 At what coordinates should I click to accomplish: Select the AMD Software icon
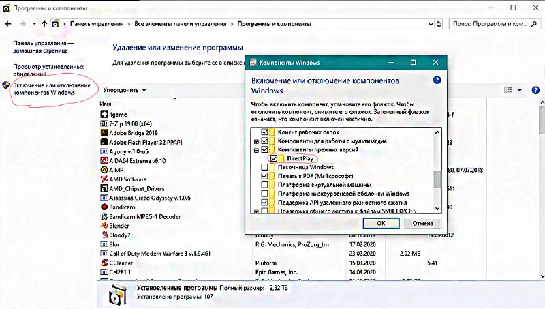(104, 179)
